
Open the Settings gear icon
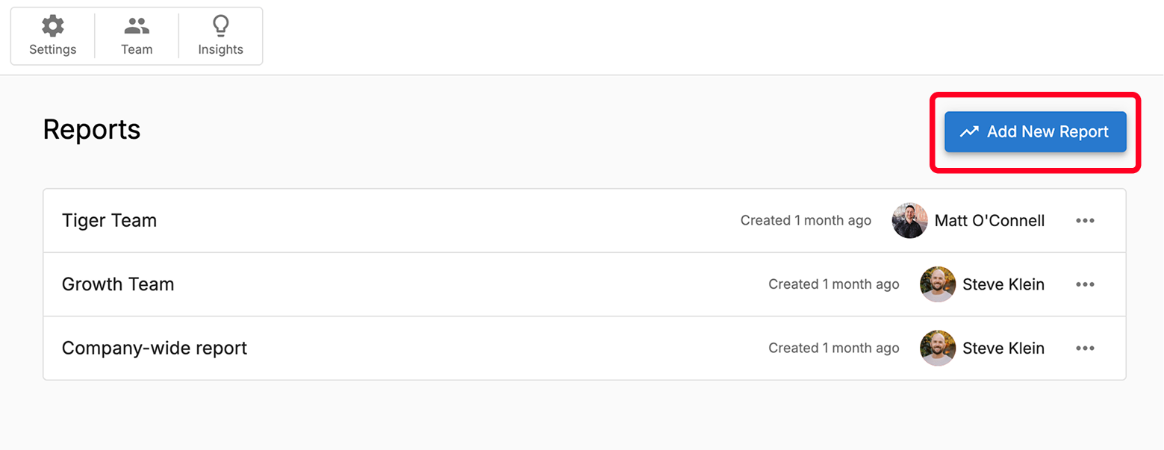point(52,27)
